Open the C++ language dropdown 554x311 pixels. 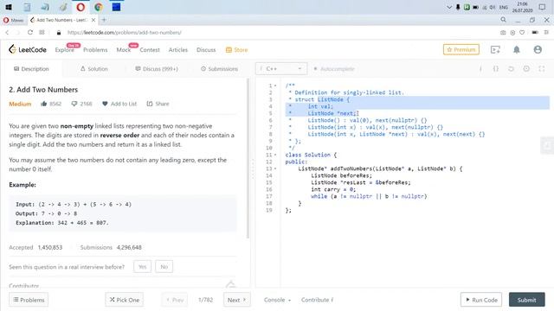point(280,69)
